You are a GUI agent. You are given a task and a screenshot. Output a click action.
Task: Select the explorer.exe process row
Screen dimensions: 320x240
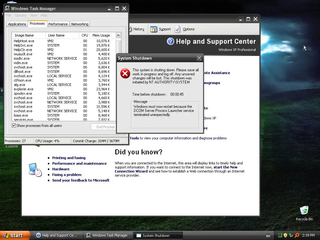coord(63,89)
